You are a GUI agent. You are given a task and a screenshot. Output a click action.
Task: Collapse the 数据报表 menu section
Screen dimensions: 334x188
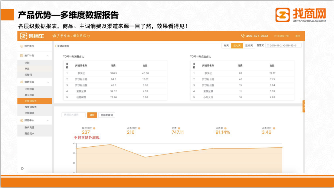[48, 82]
